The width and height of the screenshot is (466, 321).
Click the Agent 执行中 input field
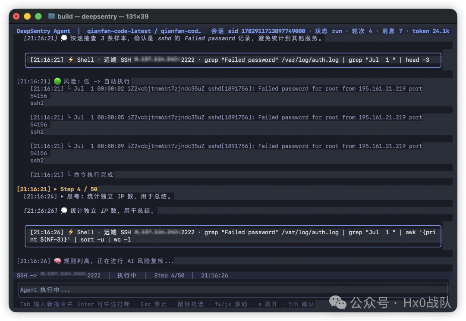233,290
